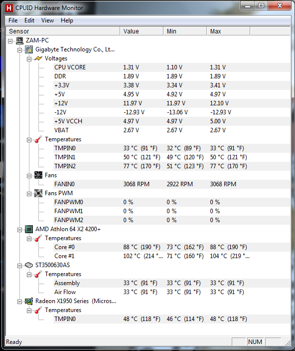This screenshot has width=295, height=351.
Task: Click thermometer icon under AMD Athlon
Action: pyautogui.click(x=38, y=238)
